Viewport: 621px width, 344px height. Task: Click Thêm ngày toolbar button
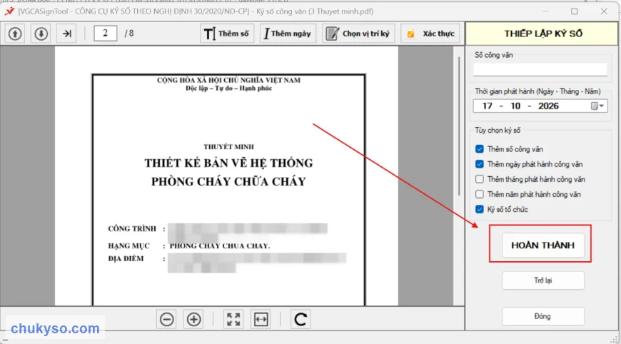pyautogui.click(x=288, y=34)
